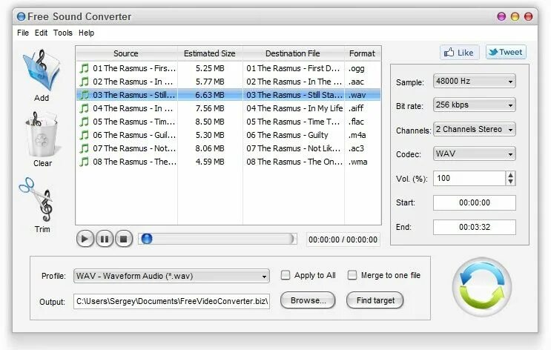Open the Bit rate dropdown showing 256 kbps
Viewport: 551px width, 350px height.
point(474,105)
